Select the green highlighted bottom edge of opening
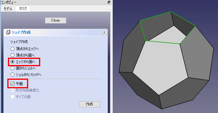The image size is (218, 113). point(163,42)
